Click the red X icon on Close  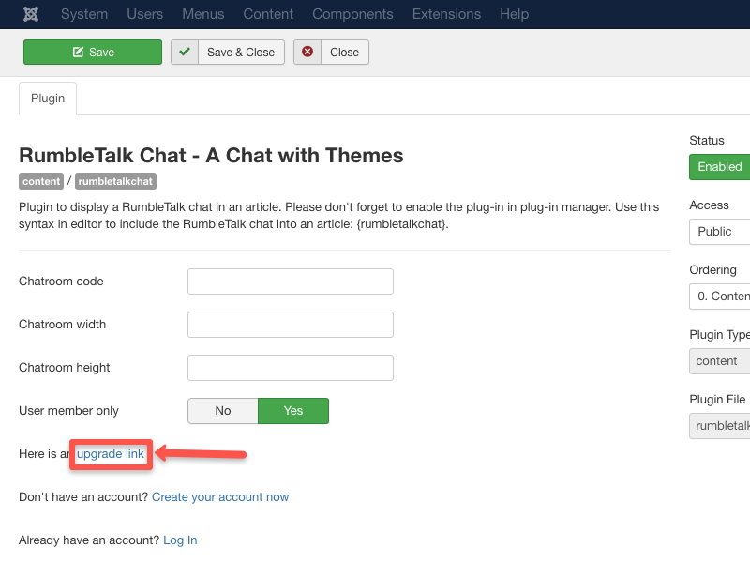click(x=308, y=53)
